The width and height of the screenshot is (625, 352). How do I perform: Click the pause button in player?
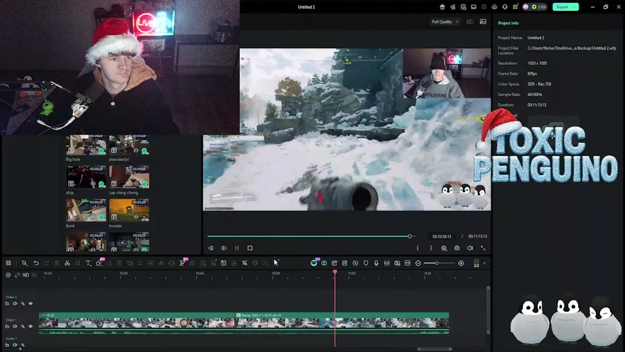[237, 248]
